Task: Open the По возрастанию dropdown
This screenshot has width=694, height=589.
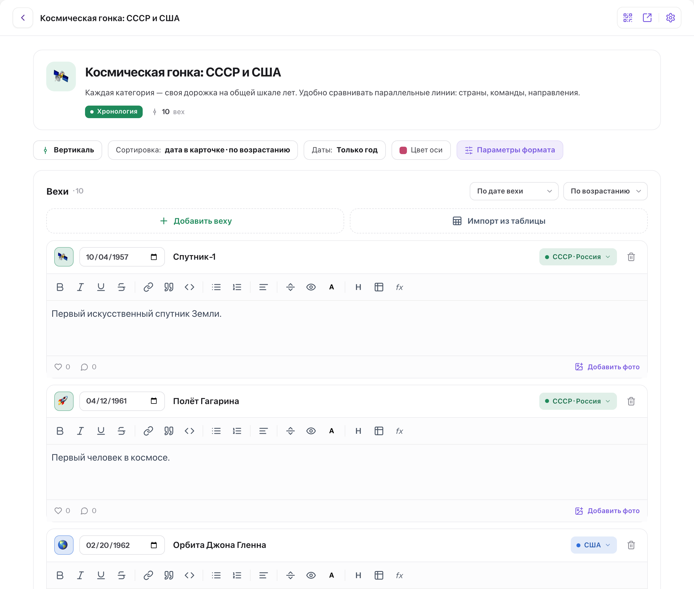Action: coord(605,191)
